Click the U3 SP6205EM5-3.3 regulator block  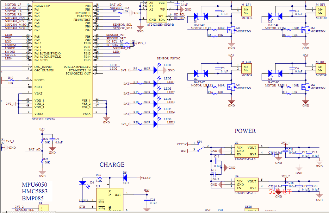point(246,151)
